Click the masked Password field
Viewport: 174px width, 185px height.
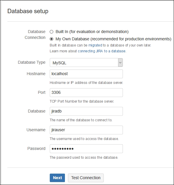86,149
